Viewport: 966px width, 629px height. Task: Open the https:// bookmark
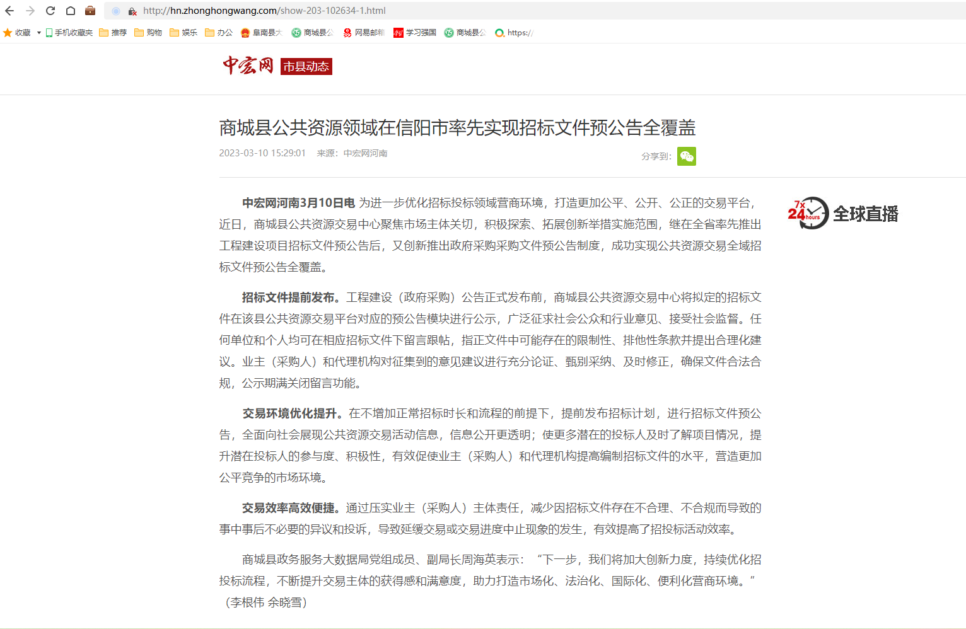(514, 33)
